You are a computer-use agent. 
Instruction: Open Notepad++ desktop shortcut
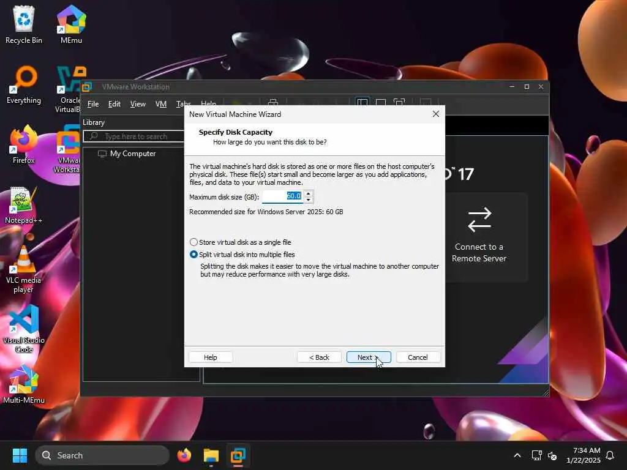(24, 204)
